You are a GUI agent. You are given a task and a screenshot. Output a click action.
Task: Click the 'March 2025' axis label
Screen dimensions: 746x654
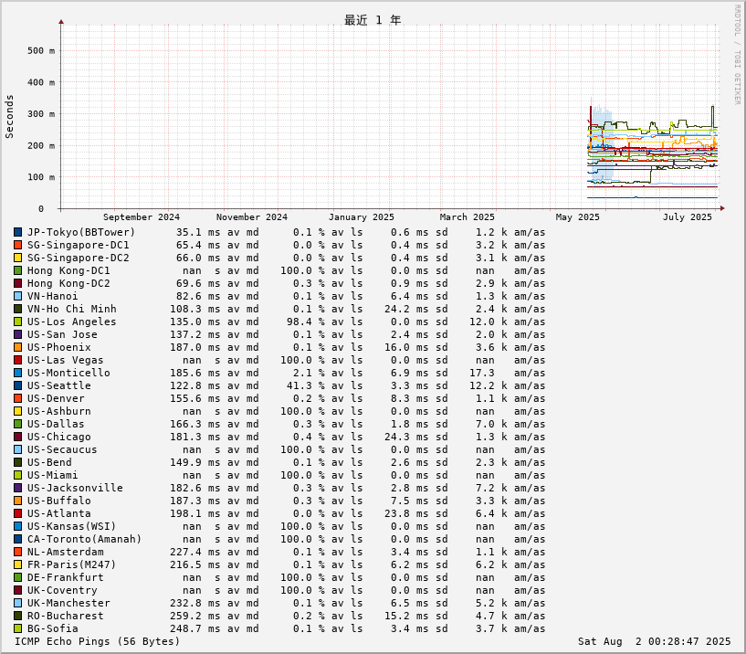467,217
